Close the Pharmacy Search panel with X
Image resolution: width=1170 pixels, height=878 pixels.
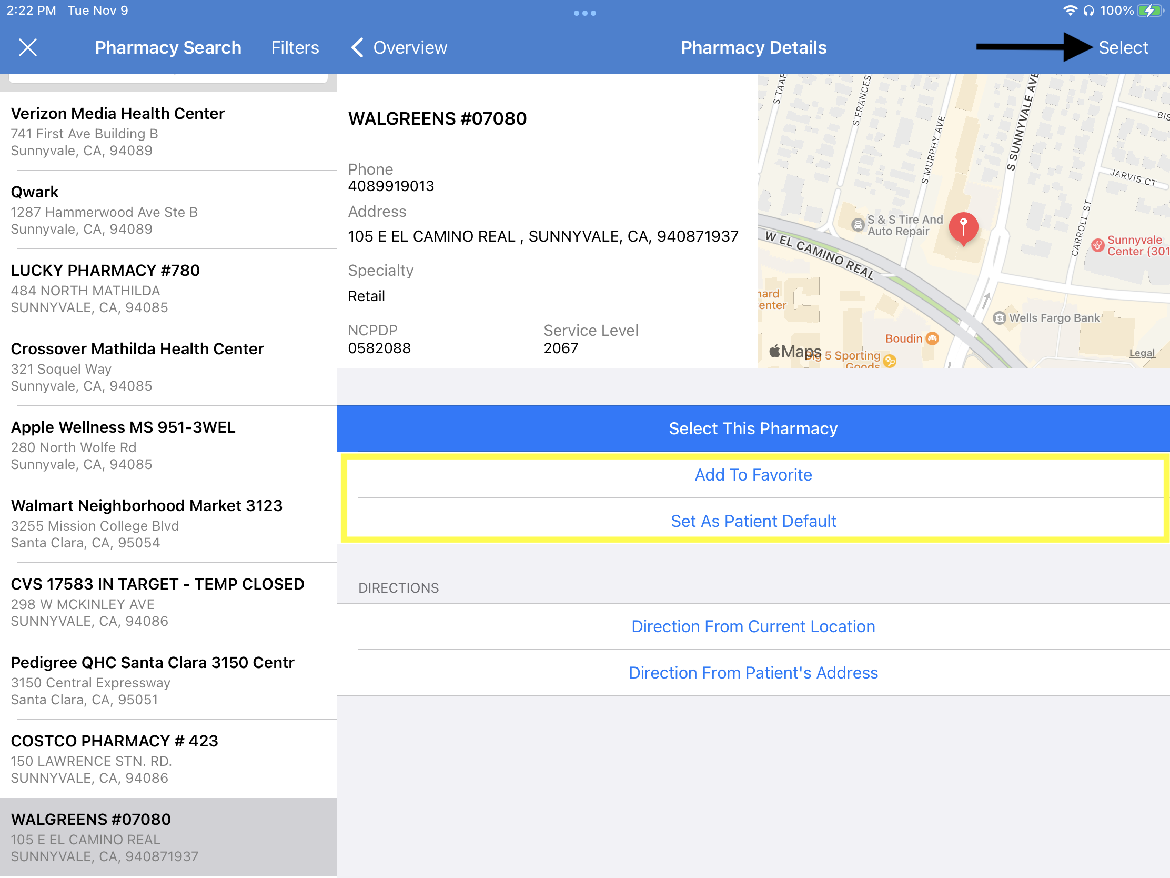click(28, 47)
